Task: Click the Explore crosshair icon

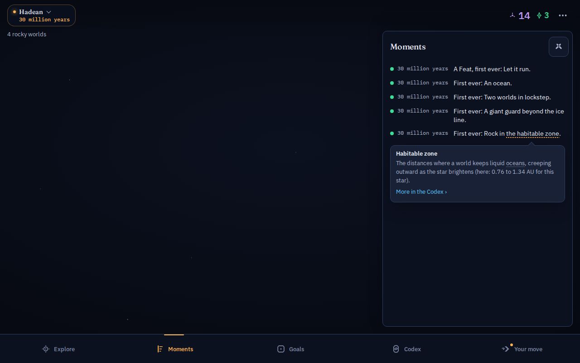Action: point(46,349)
